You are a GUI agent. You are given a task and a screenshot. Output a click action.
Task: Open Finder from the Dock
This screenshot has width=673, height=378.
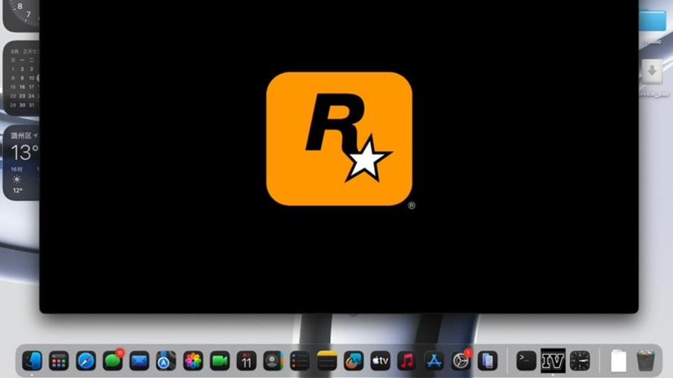click(x=33, y=361)
